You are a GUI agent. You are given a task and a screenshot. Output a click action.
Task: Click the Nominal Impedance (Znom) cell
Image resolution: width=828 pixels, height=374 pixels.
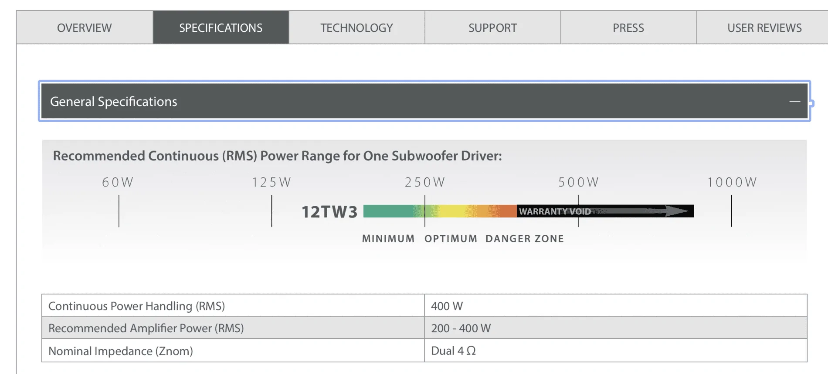[233, 351]
